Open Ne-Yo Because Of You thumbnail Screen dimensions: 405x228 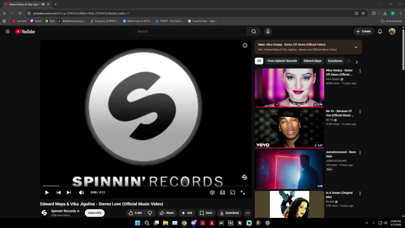tap(290, 129)
